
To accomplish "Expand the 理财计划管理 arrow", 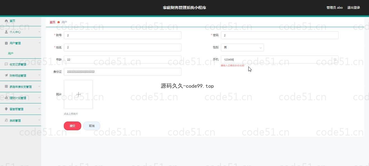I will [x=39, y=98].
